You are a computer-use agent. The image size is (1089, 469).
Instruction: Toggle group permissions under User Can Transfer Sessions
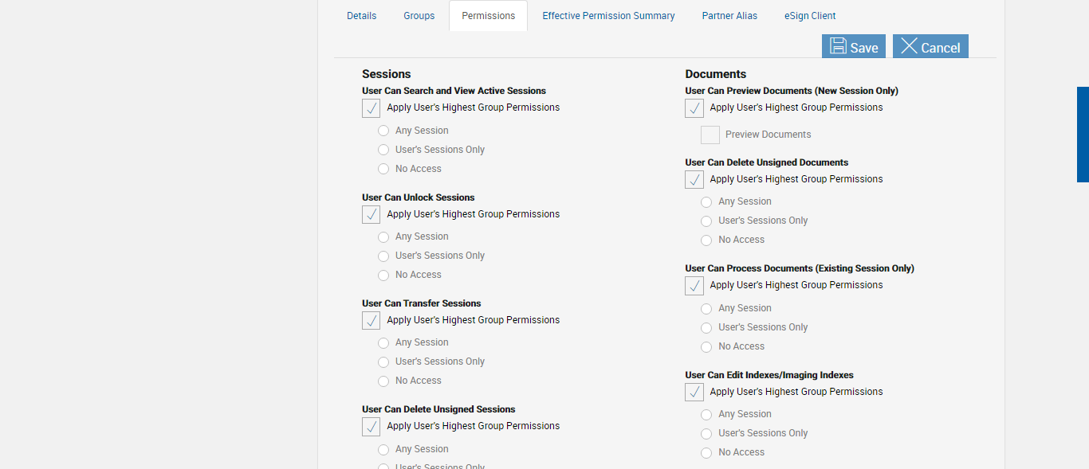tap(372, 321)
